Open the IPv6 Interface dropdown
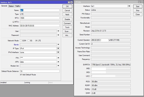The height and width of the screenshot is (97, 144). point(58,52)
